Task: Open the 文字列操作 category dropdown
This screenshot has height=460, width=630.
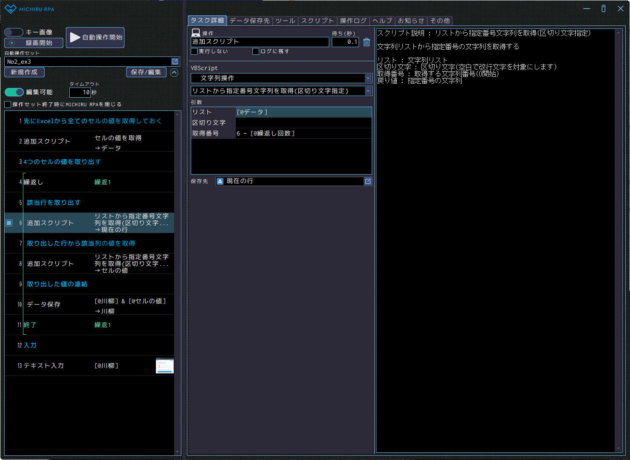Action: 368,78
